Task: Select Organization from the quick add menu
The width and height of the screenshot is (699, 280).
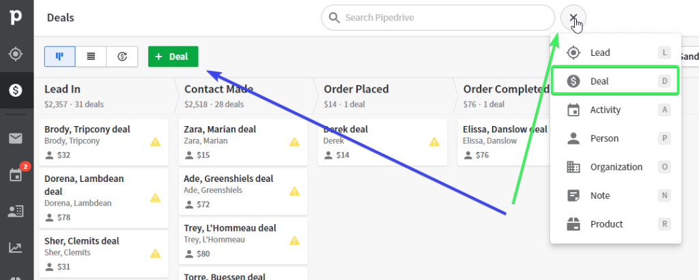Action: 616,167
